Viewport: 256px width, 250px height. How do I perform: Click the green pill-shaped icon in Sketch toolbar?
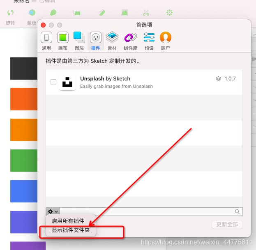(x=102, y=13)
